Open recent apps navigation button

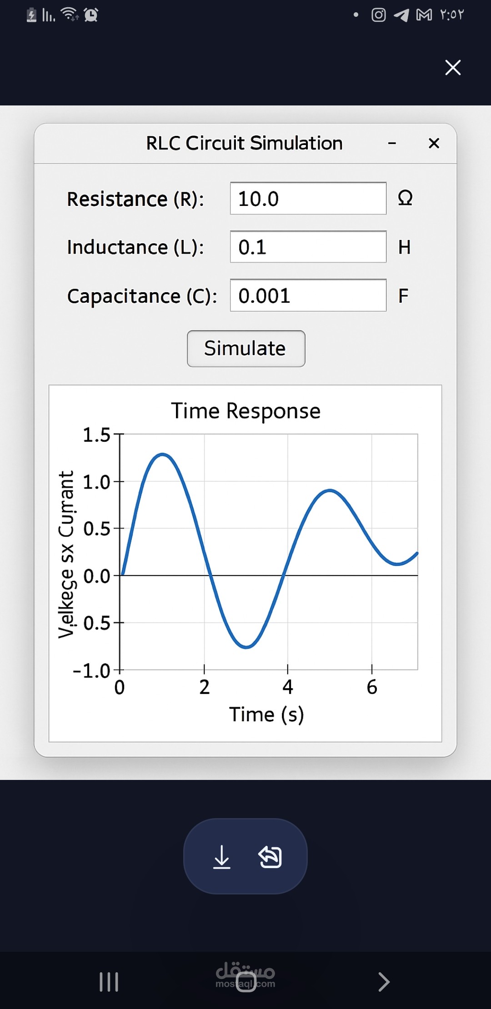(x=109, y=982)
